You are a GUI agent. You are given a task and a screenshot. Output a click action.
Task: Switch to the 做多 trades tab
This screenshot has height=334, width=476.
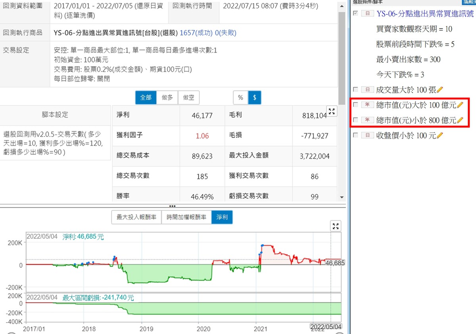tap(167, 97)
